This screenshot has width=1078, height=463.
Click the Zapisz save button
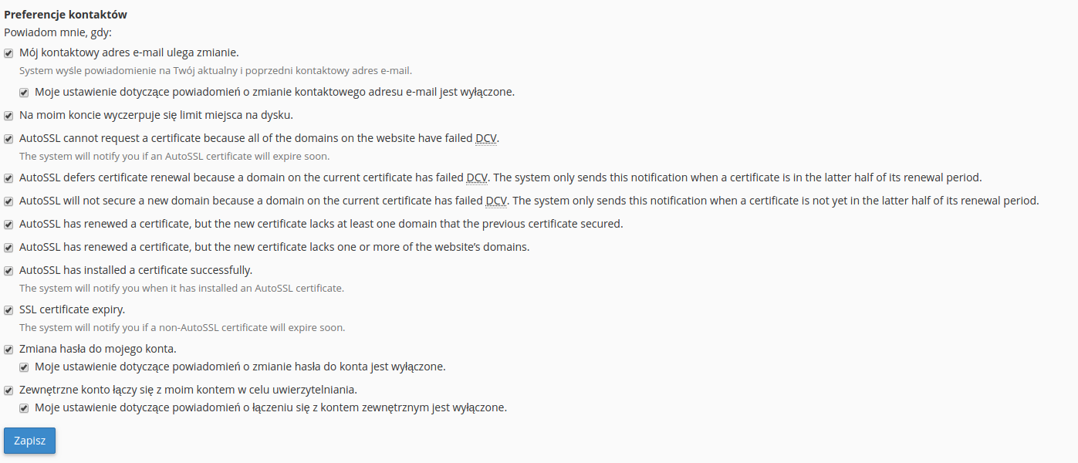pos(29,441)
